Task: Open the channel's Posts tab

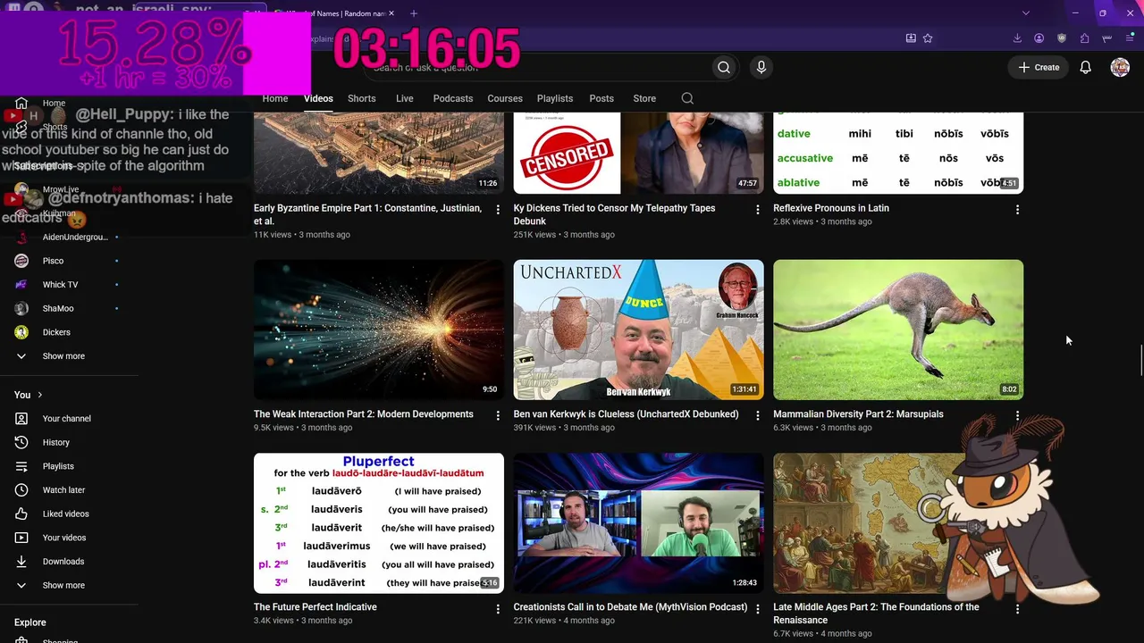Action: tap(601, 98)
